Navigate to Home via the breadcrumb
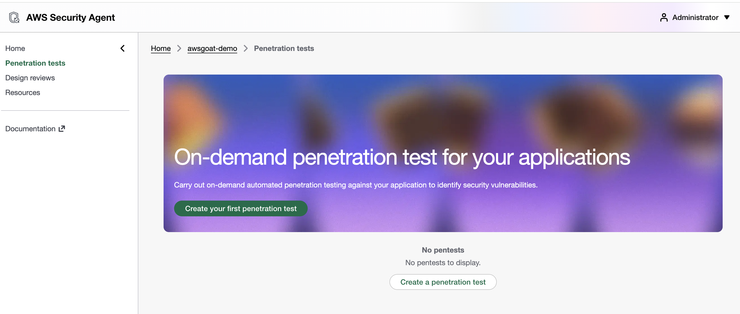 [x=161, y=48]
